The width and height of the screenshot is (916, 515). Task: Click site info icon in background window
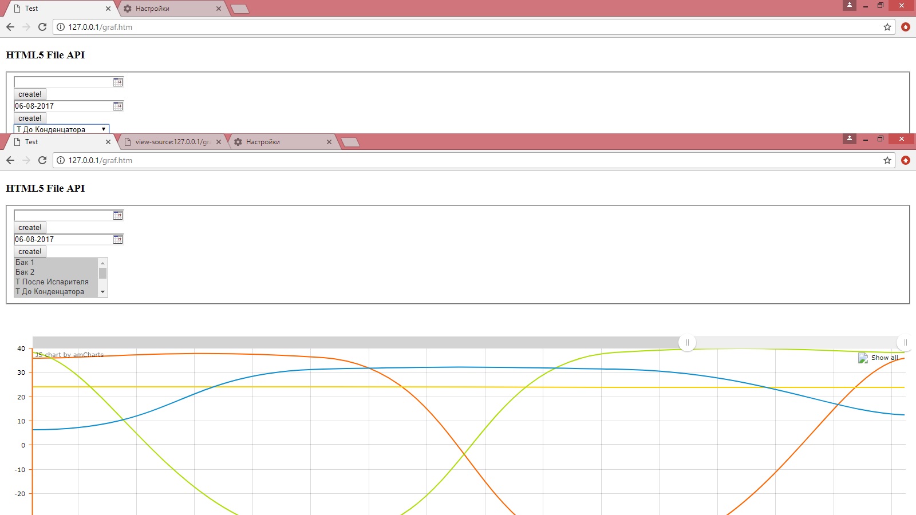click(x=61, y=27)
